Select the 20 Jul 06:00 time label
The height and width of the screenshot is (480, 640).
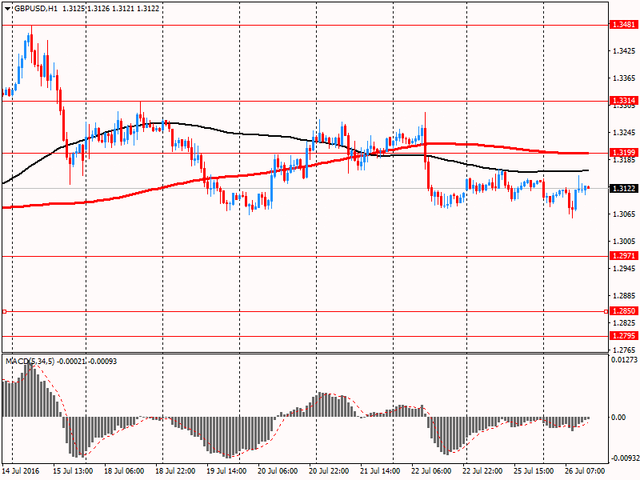click(278, 471)
